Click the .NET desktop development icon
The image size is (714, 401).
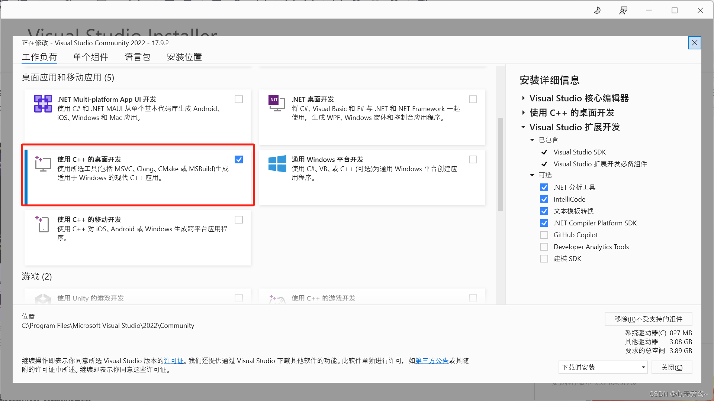277,103
